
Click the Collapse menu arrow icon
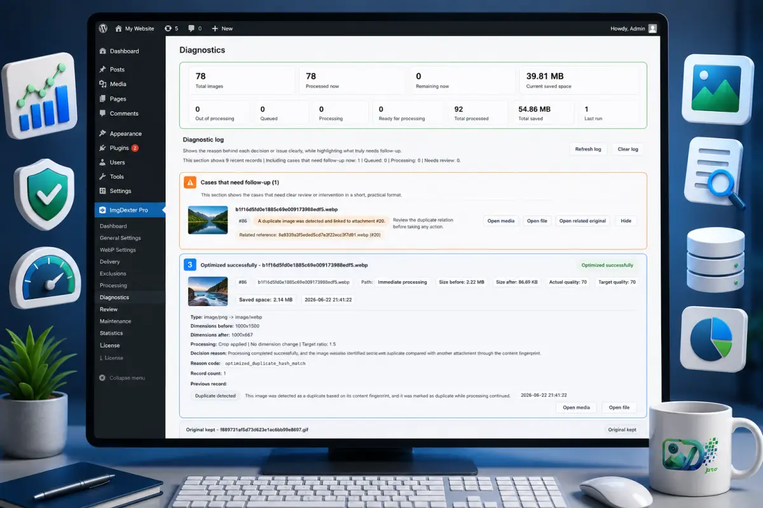click(103, 378)
